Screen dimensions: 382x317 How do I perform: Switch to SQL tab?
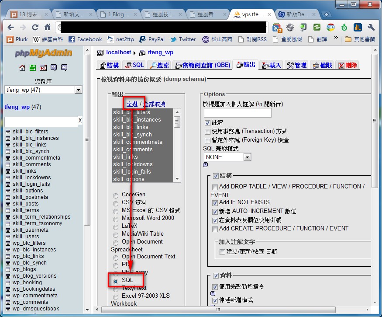click(134, 65)
